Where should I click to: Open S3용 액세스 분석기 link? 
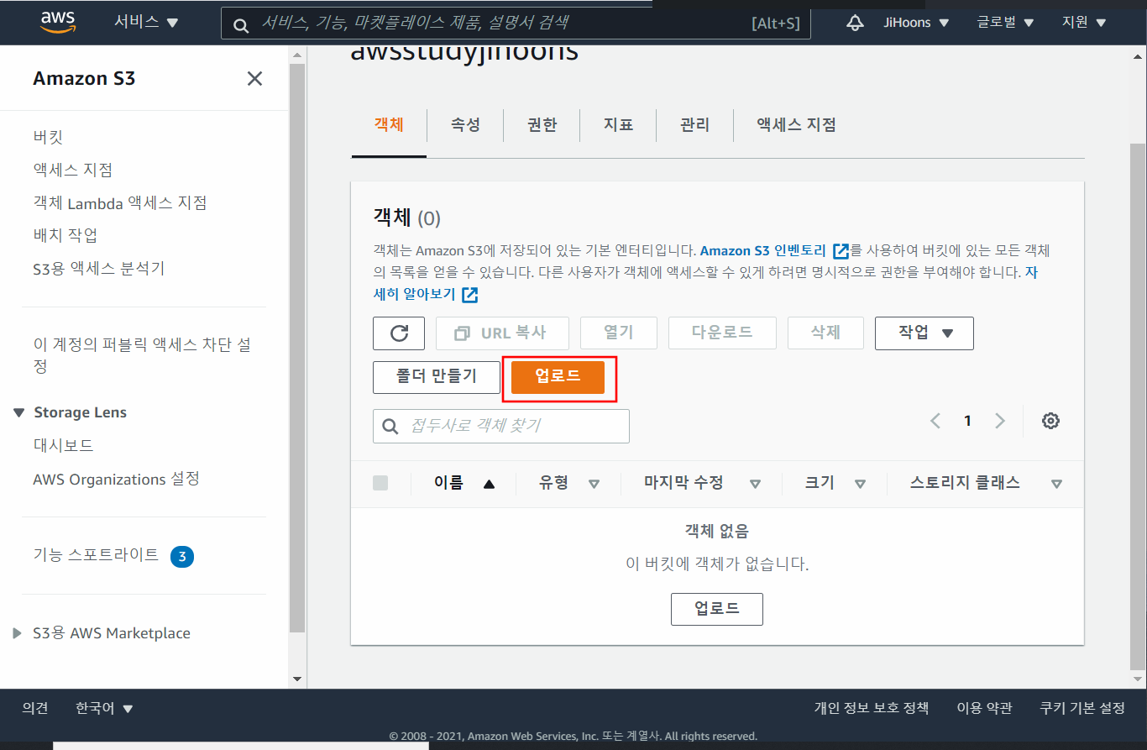pyautogui.click(x=99, y=269)
